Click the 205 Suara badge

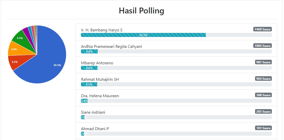pyautogui.click(x=263, y=111)
